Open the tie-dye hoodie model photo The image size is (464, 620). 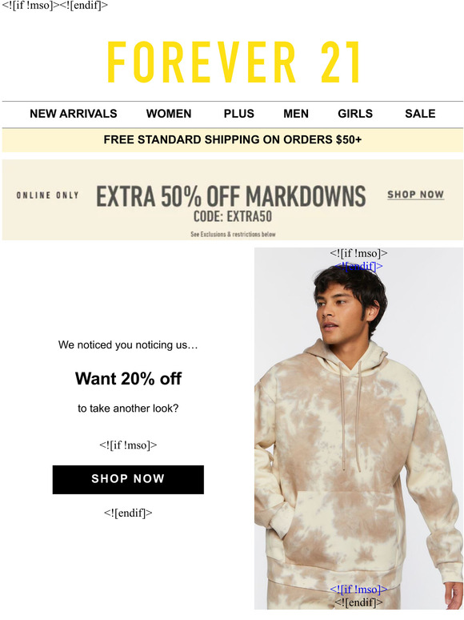pos(358,429)
